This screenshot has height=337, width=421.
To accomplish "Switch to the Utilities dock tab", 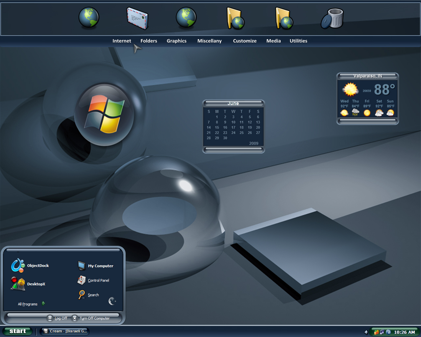I will (x=298, y=41).
